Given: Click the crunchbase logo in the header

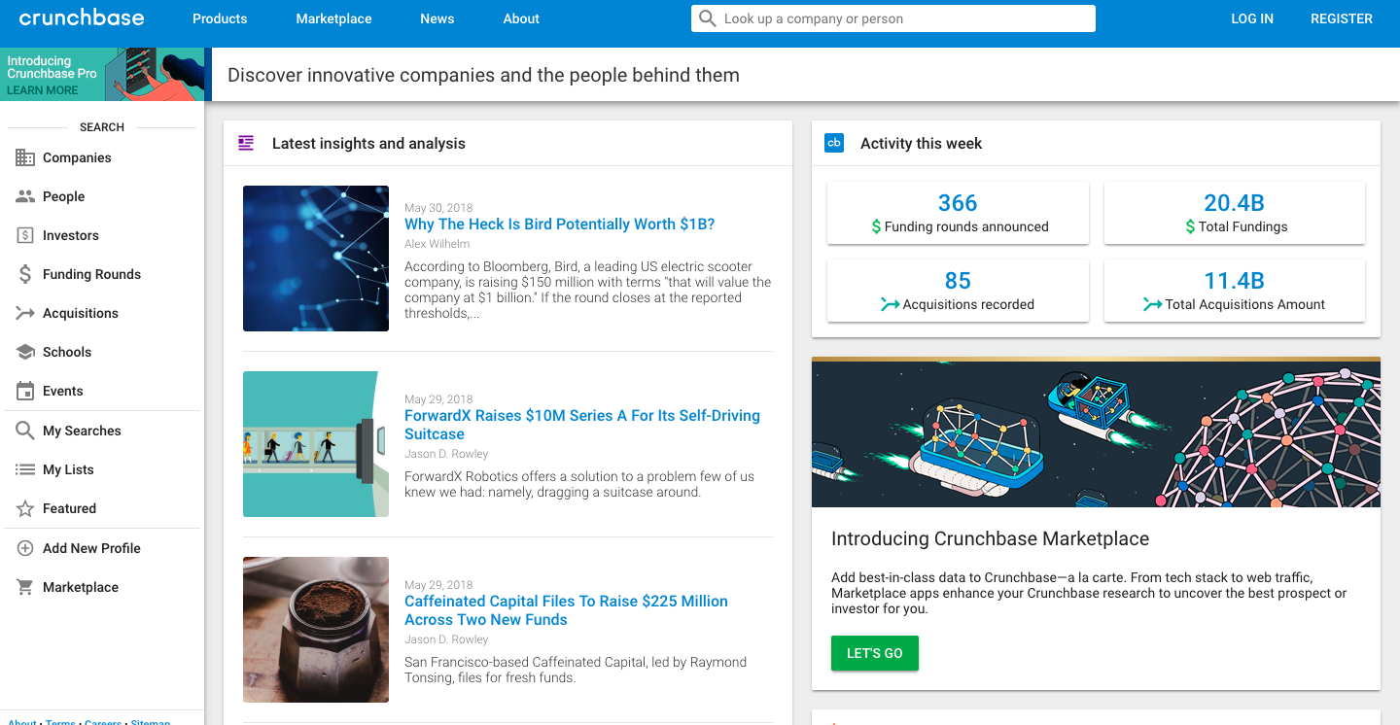Looking at the screenshot, I should (x=82, y=17).
